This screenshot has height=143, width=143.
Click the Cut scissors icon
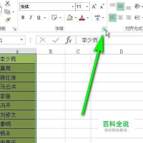tap(8, 3)
